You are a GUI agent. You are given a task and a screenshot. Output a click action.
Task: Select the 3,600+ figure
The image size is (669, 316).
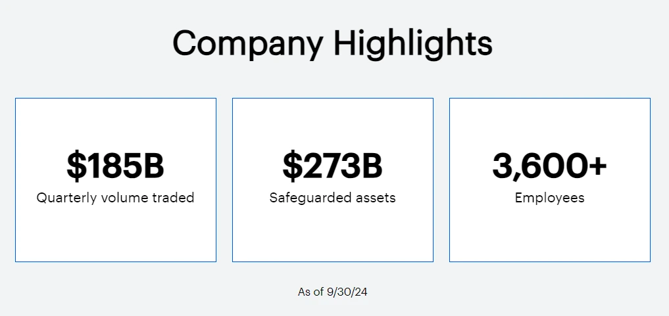pyautogui.click(x=549, y=166)
